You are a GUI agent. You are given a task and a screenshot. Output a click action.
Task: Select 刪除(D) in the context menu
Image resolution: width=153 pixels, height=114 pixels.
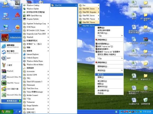109,84
